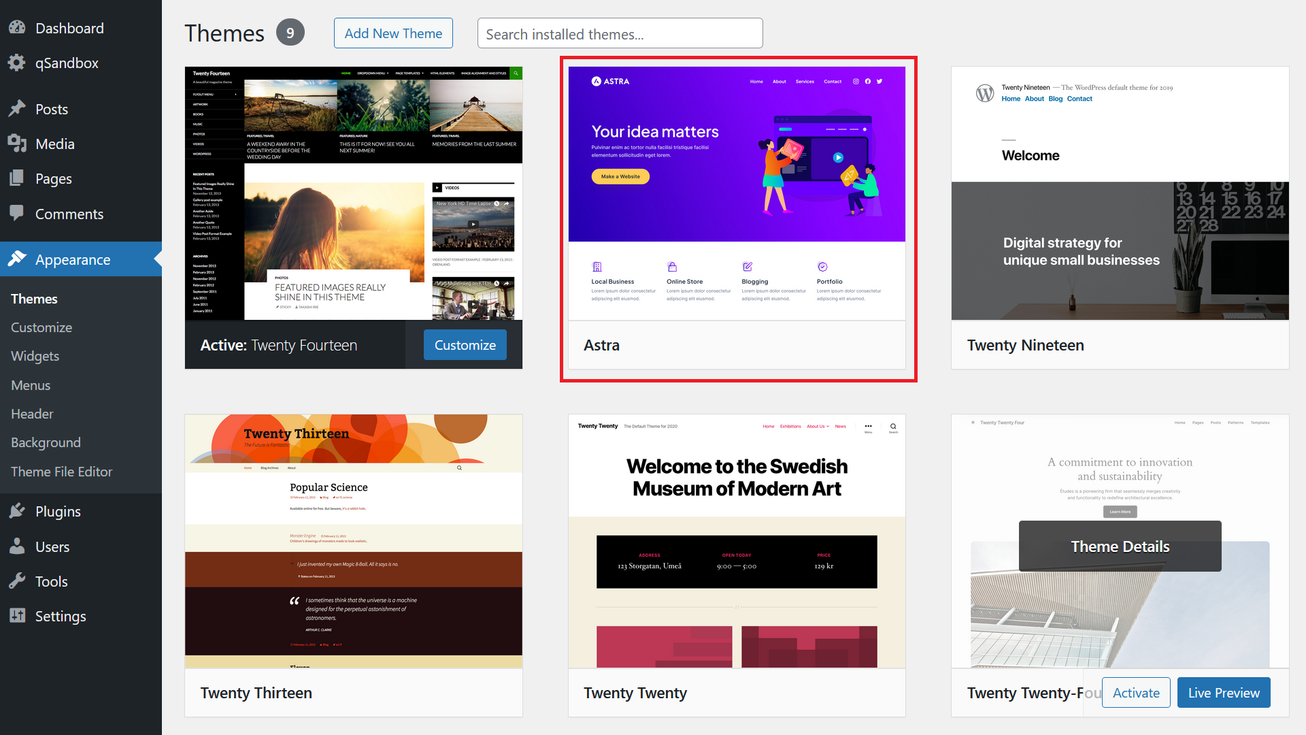
Task: Click the Twenty Twenty theme name
Action: [635, 693]
